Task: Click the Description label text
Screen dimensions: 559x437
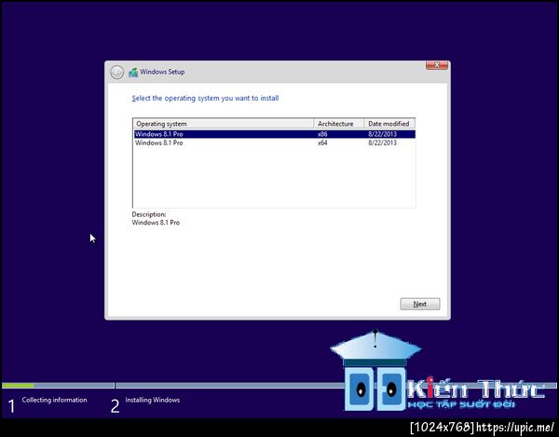Action: pyautogui.click(x=149, y=214)
